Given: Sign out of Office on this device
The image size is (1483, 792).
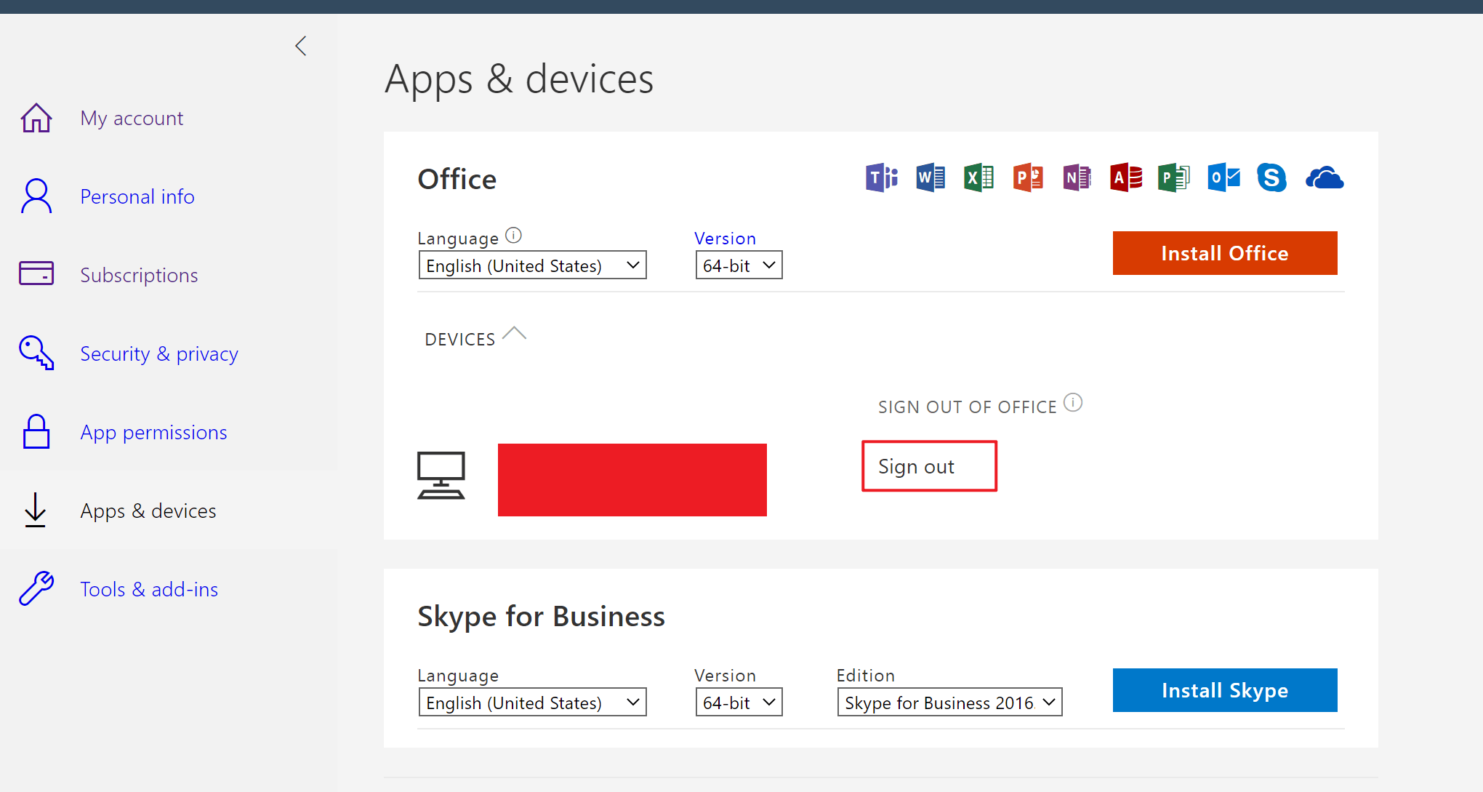Looking at the screenshot, I should [929, 466].
